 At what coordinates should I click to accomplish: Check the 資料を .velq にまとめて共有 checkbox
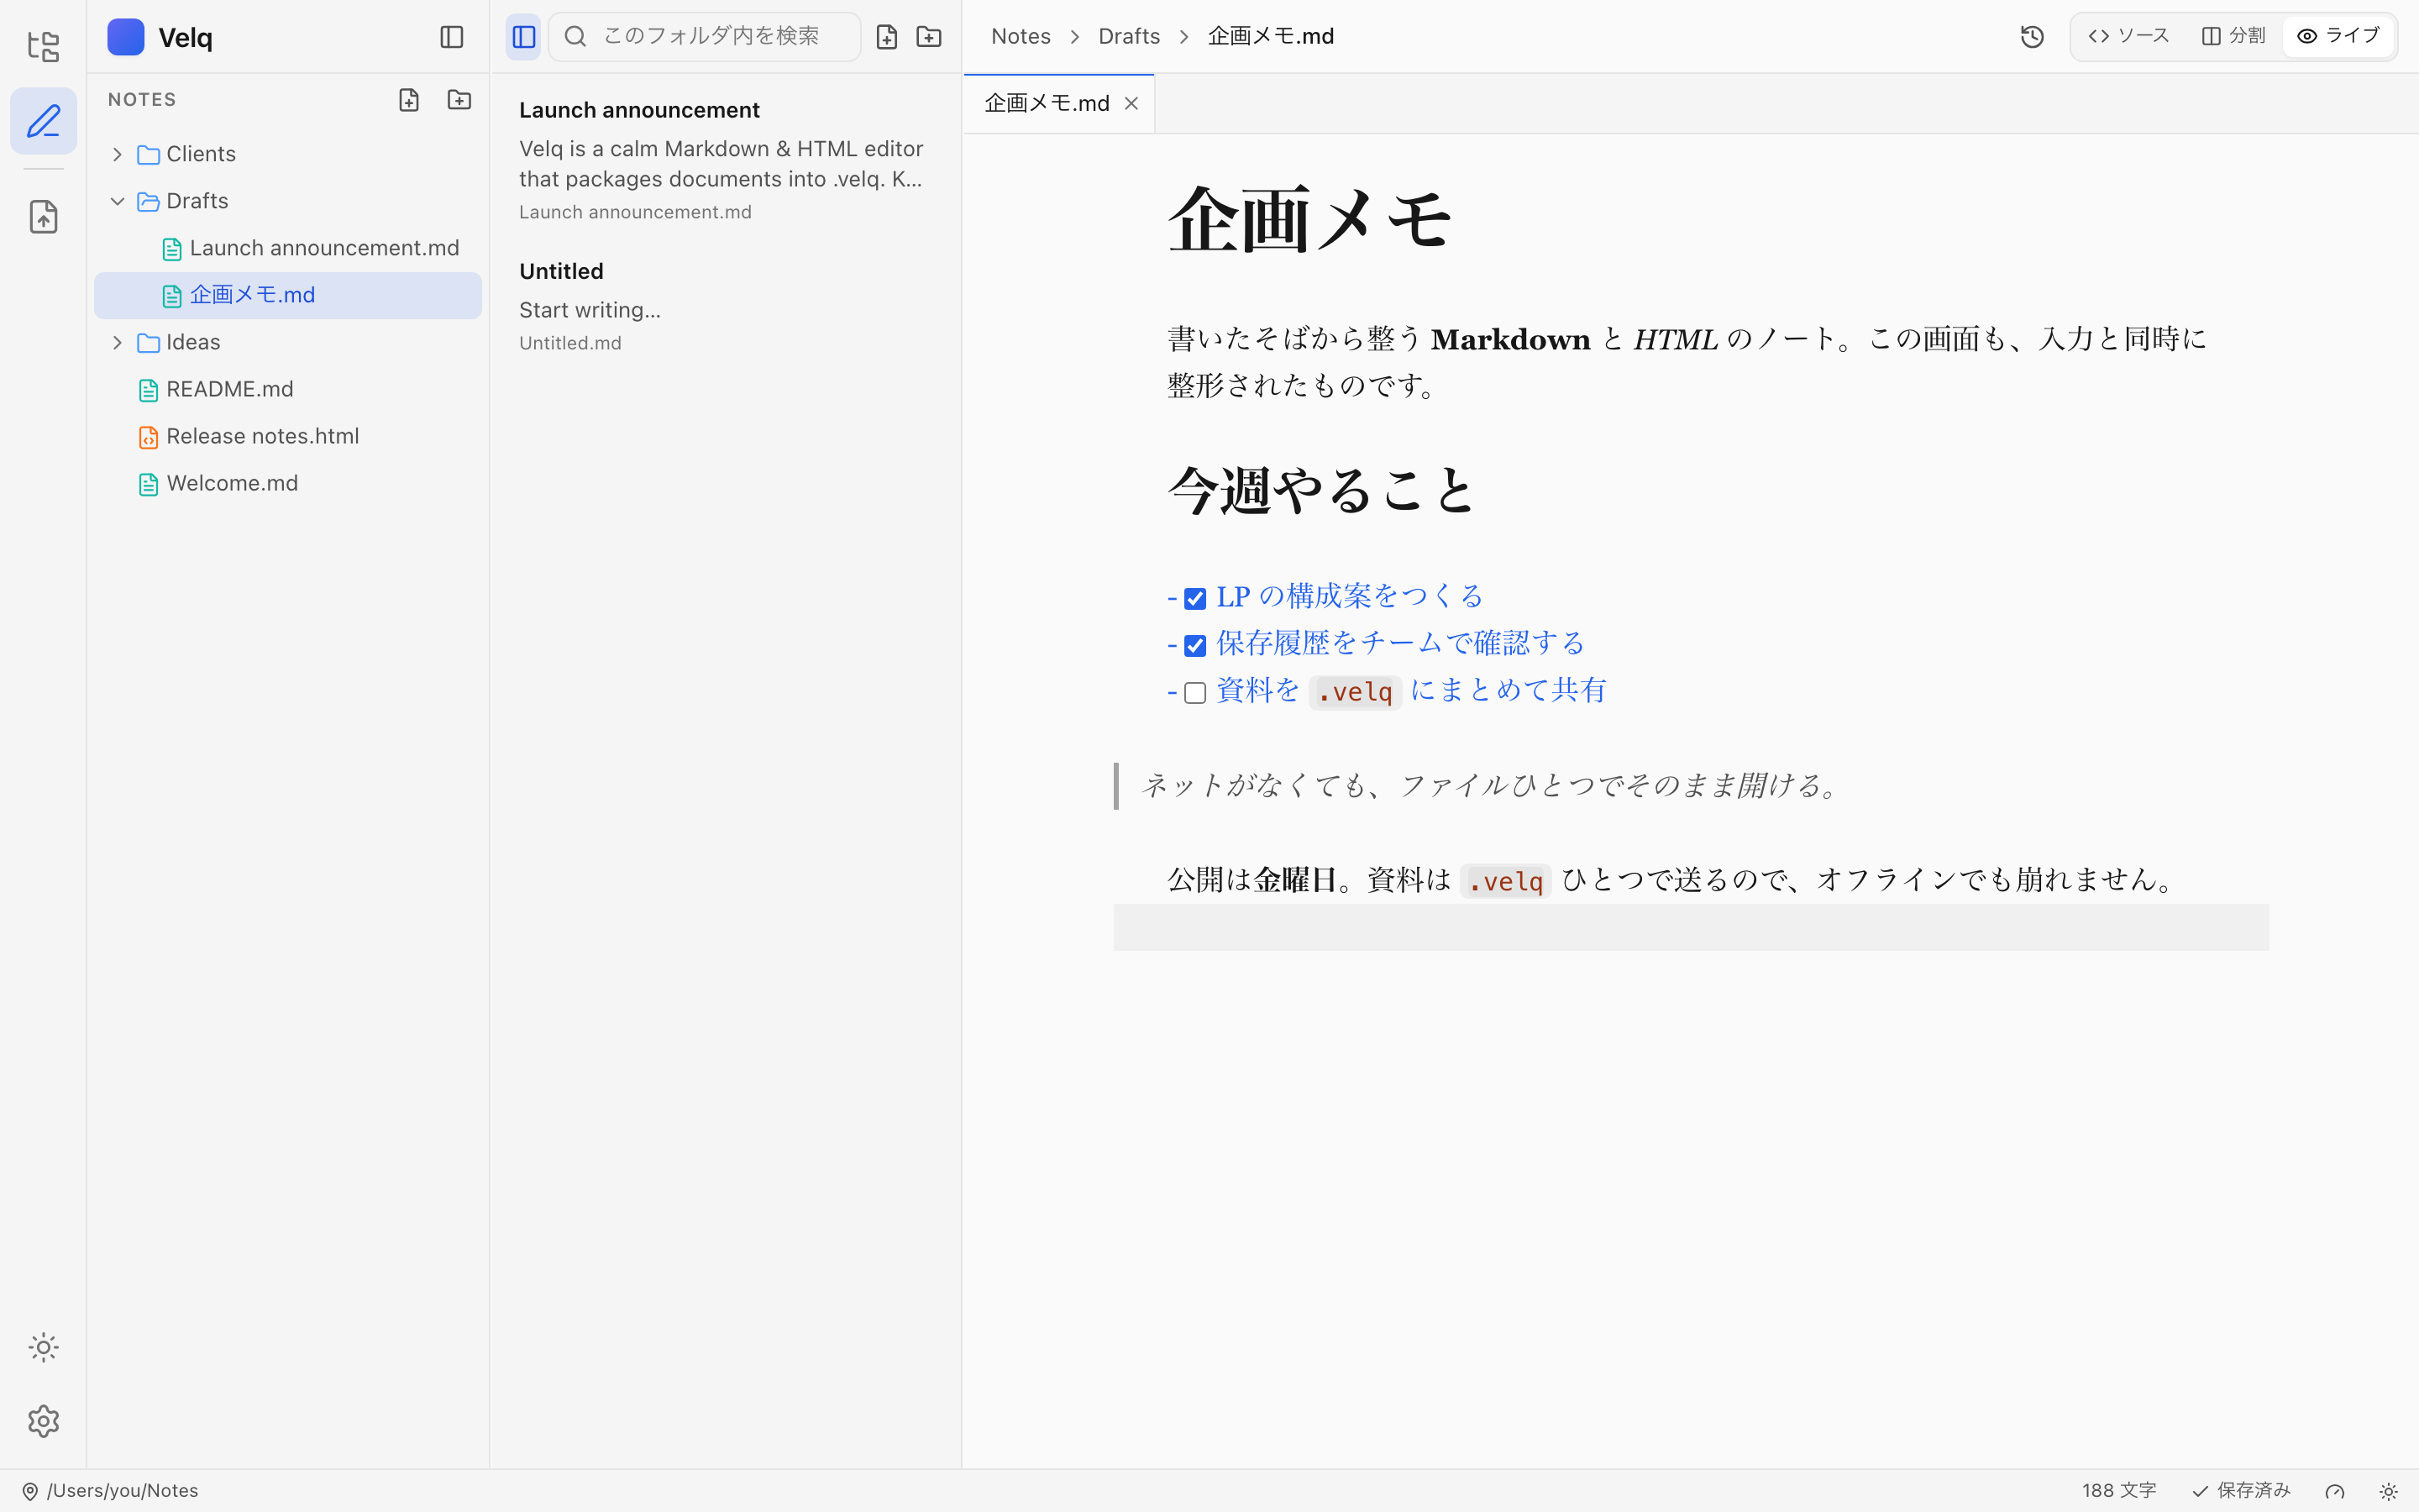(1194, 693)
